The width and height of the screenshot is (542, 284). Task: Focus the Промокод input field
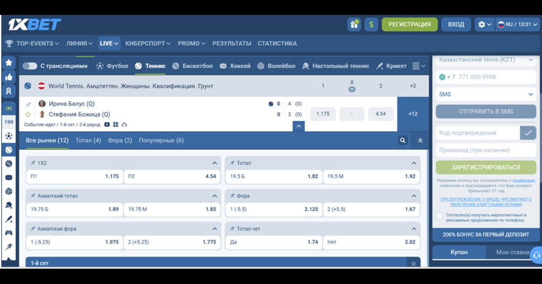(x=486, y=150)
